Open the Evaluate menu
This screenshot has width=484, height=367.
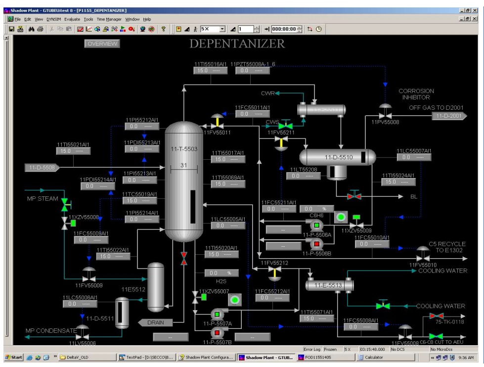(x=72, y=19)
